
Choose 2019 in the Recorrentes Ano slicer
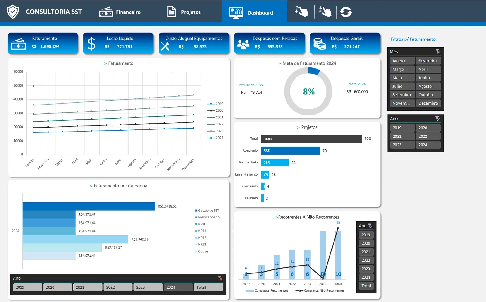click(x=366, y=235)
